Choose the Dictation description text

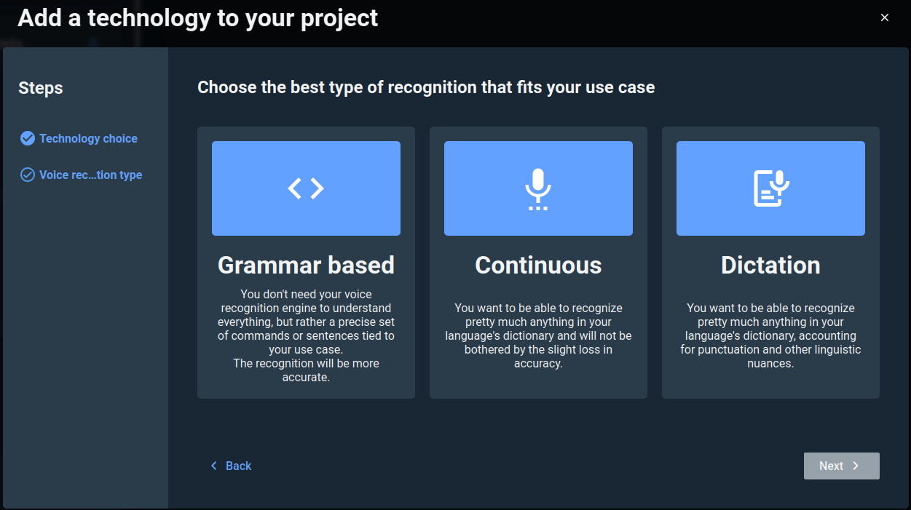(x=770, y=335)
